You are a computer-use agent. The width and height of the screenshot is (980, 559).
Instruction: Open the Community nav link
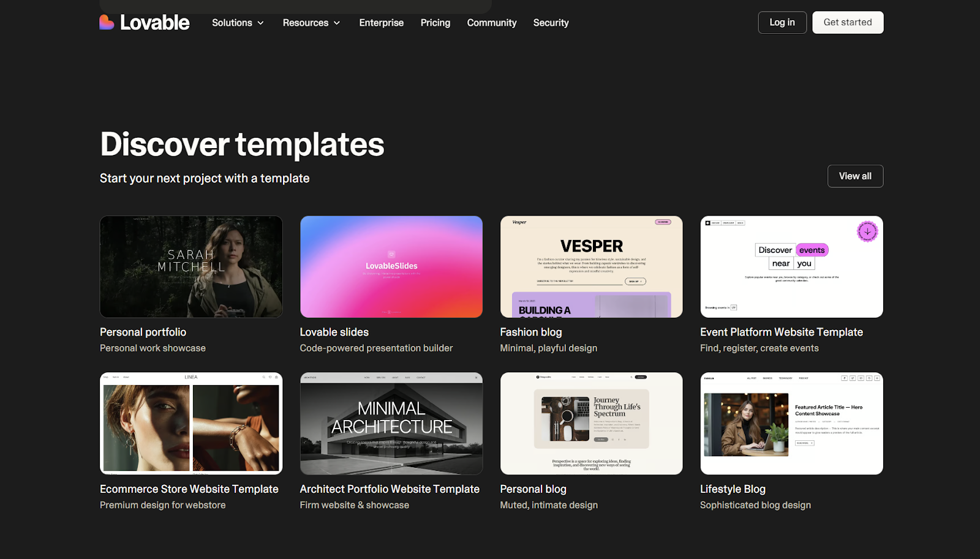pyautogui.click(x=491, y=23)
